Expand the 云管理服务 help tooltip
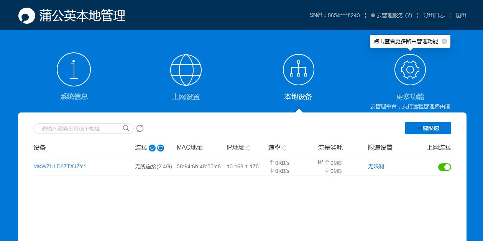The image size is (483, 241). pyautogui.click(x=409, y=15)
